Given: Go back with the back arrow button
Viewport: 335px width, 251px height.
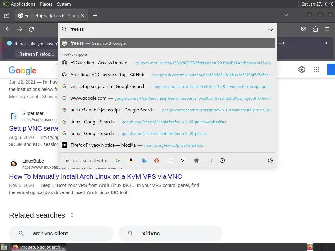Looking at the screenshot, I should pyautogui.click(x=8, y=29).
